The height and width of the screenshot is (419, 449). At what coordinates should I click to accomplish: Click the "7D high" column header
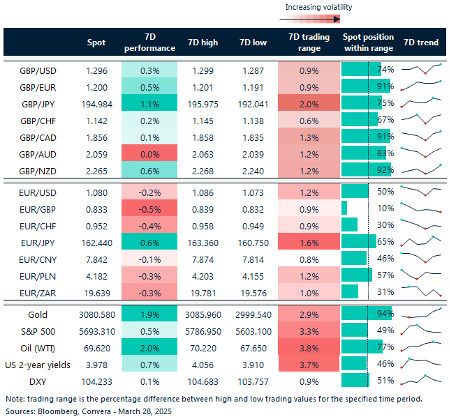[203, 43]
